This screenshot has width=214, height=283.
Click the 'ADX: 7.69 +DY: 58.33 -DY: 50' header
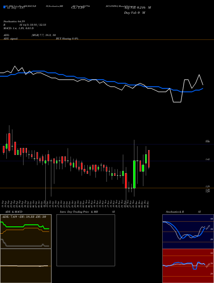[x=24, y=217]
